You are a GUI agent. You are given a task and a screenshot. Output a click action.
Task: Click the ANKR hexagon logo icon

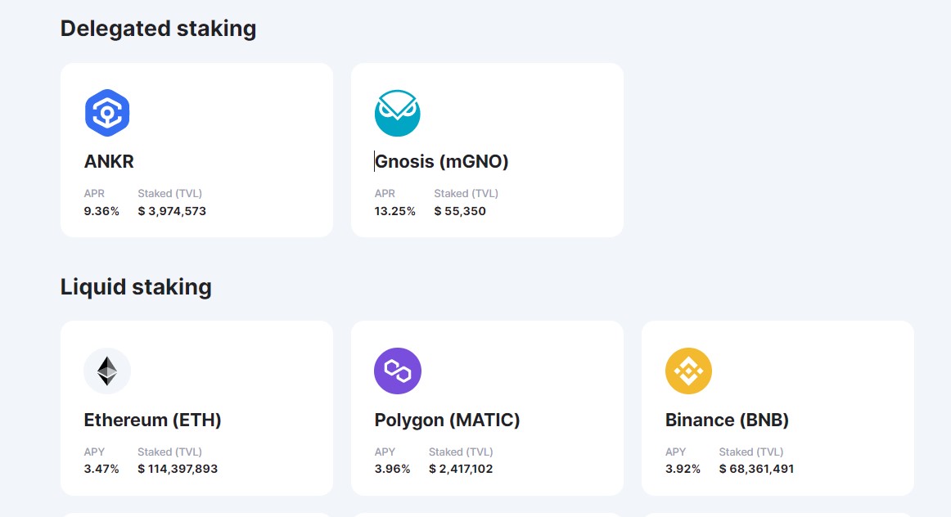(107, 113)
